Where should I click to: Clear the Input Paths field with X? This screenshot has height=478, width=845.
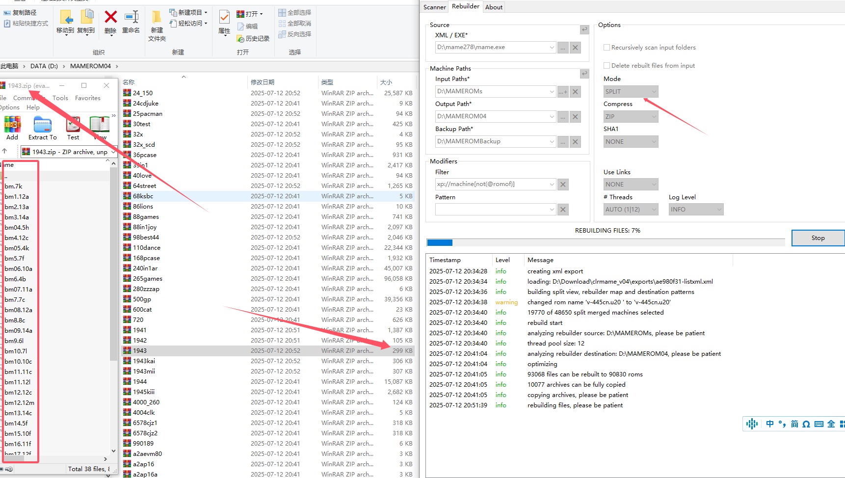576,92
